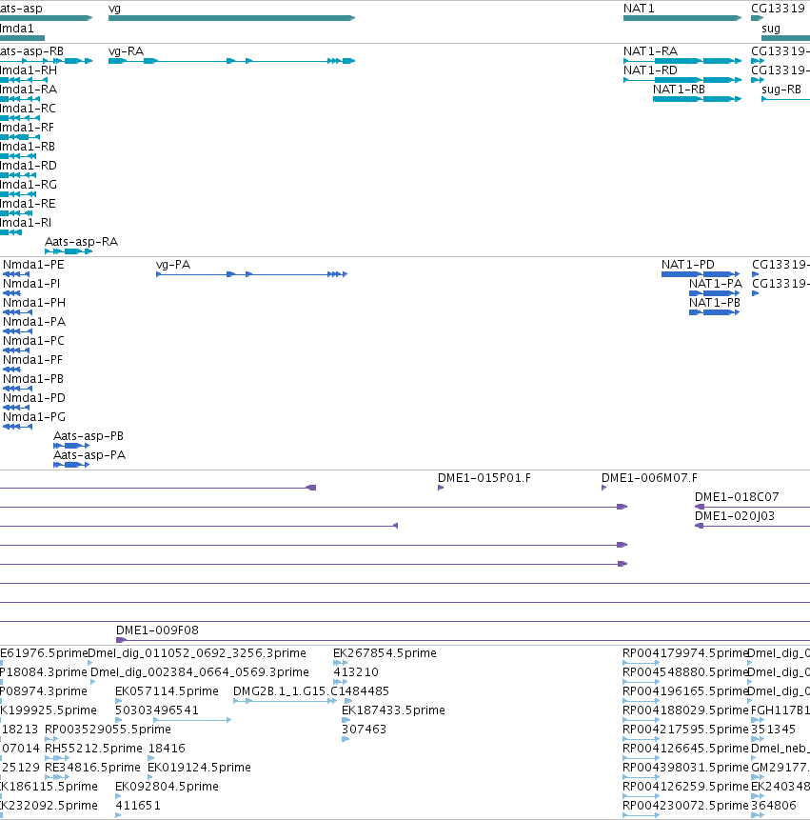The width and height of the screenshot is (810, 820).
Task: Select the vg gene label
Action: click(114, 9)
